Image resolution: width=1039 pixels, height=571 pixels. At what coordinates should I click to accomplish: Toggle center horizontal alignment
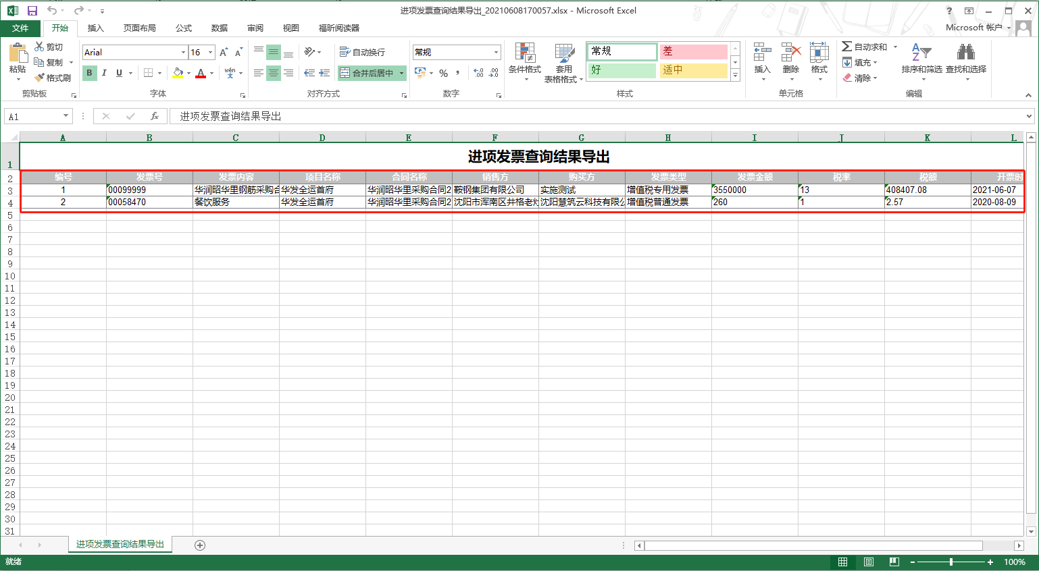(x=274, y=73)
